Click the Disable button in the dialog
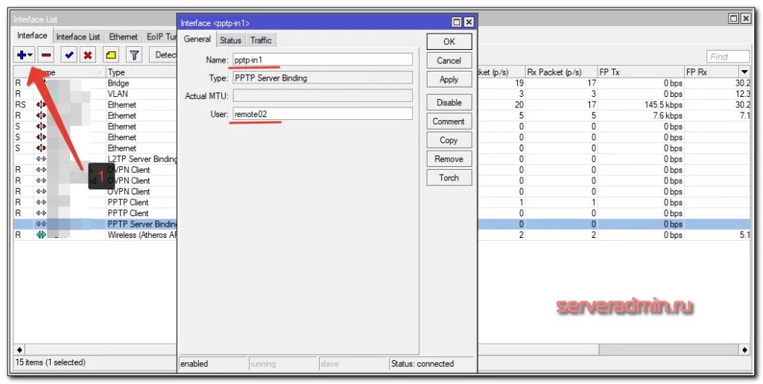This screenshot has height=384, width=763. [x=449, y=103]
